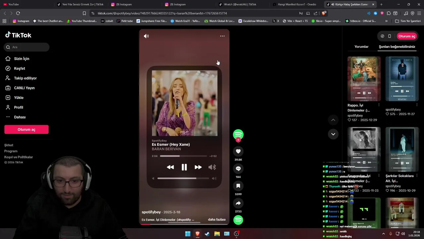424x239 pixels.
Task: Open more options for second spotifybey card
Action: [x=417, y=105]
